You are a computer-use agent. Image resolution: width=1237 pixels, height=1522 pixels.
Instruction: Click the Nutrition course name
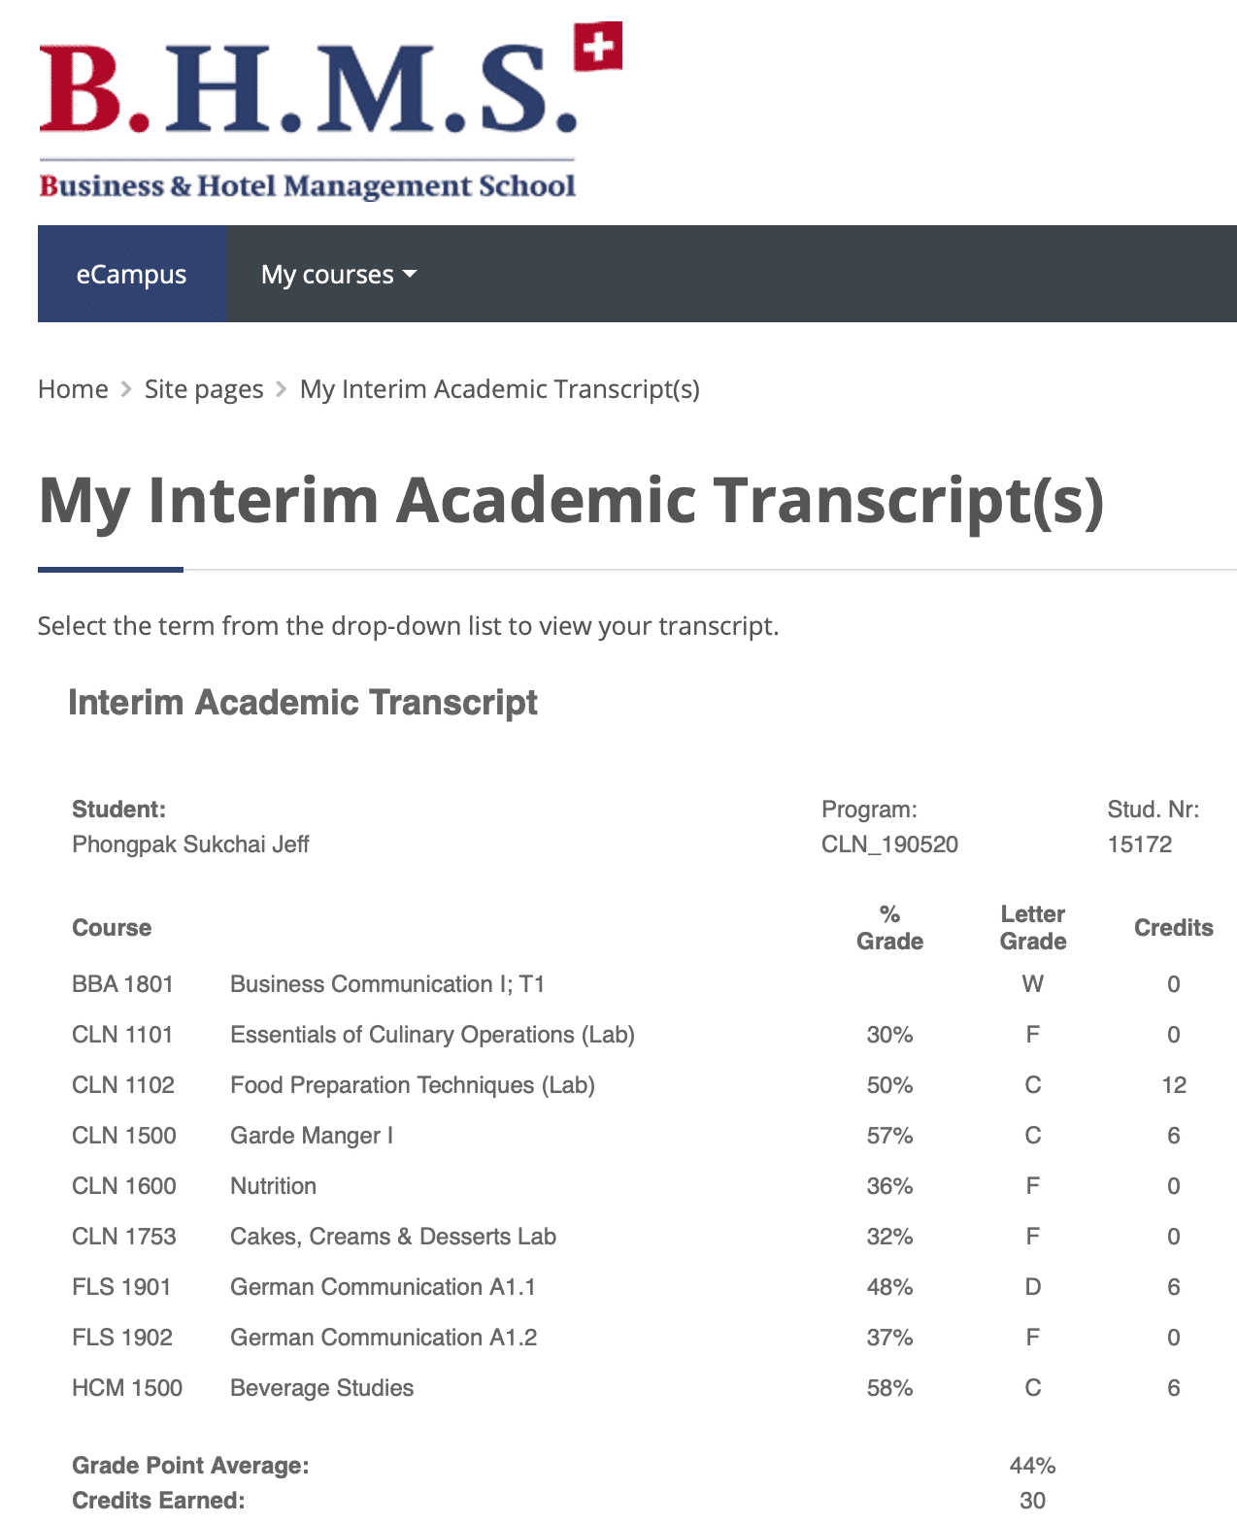click(273, 1186)
